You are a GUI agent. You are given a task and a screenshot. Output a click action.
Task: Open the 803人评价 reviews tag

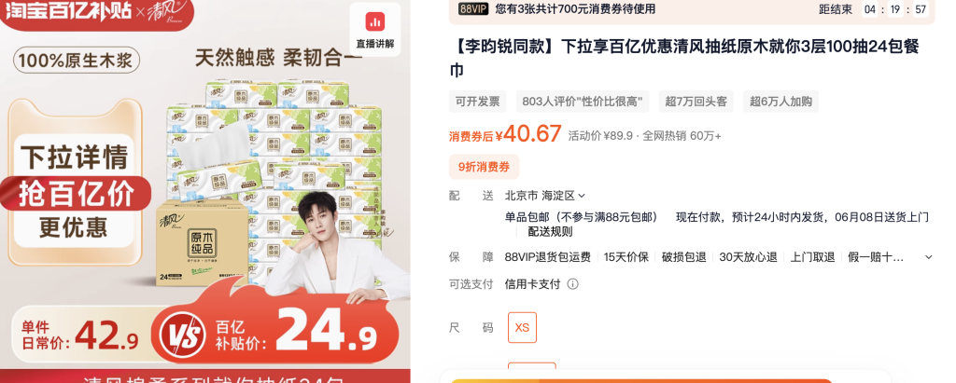583,102
